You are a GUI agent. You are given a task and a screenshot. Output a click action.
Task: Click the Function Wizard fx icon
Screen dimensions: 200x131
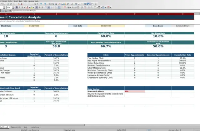(3, 11)
